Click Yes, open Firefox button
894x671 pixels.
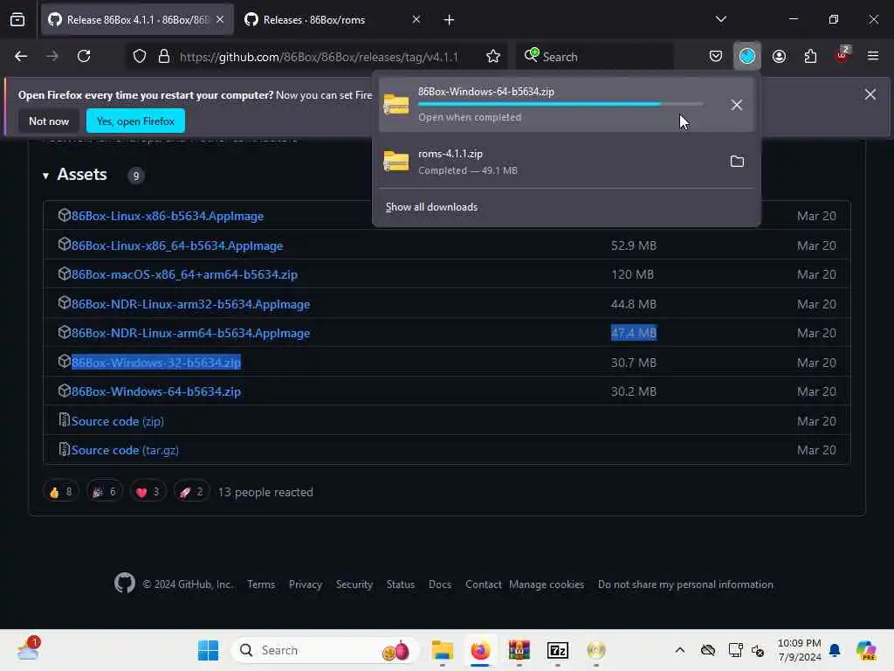click(x=135, y=121)
